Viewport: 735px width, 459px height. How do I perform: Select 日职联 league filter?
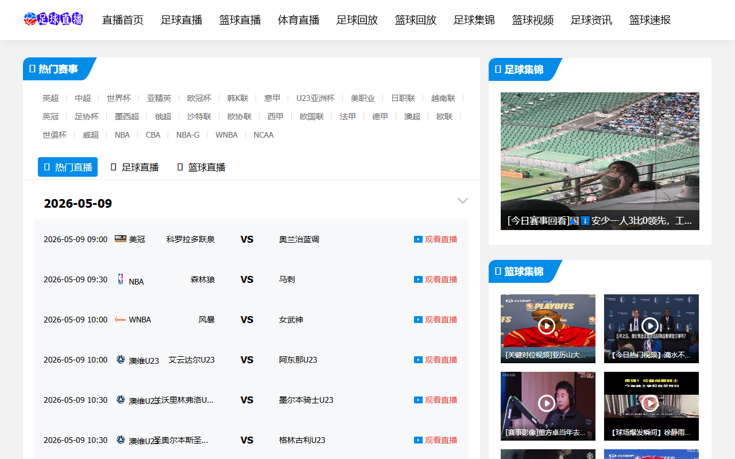tap(403, 98)
